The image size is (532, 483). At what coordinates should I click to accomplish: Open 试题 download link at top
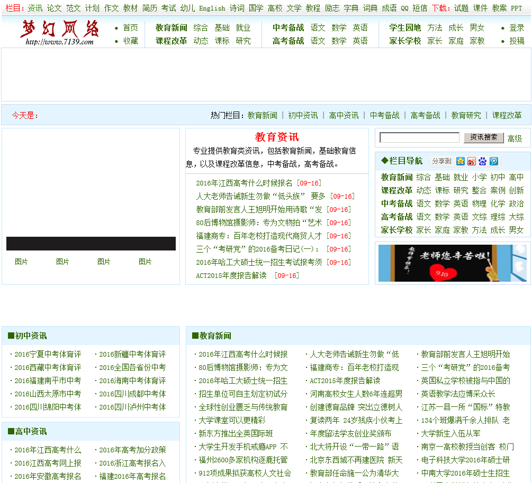coord(461,8)
